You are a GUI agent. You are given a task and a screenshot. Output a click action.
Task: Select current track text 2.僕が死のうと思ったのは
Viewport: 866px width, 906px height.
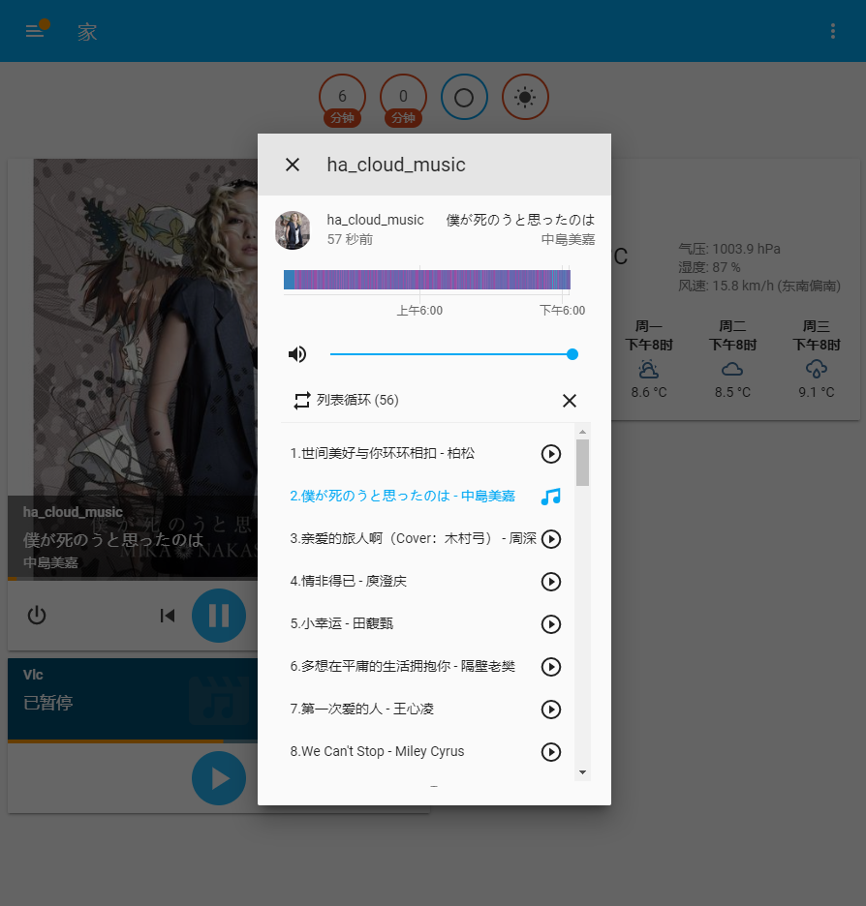[402, 497]
